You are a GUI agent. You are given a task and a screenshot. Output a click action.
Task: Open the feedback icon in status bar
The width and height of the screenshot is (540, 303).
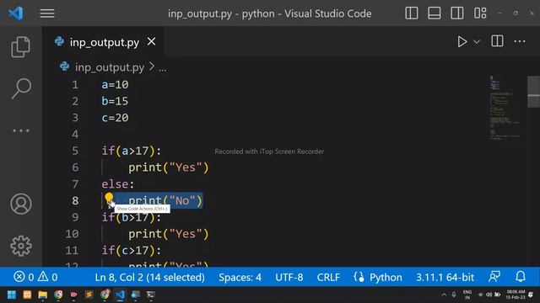coord(494,277)
